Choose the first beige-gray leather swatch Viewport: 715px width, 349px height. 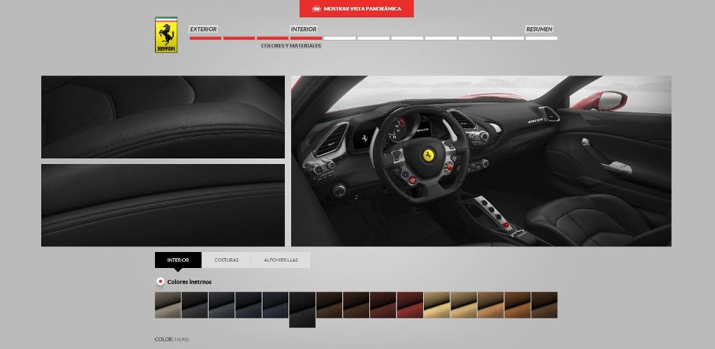point(168,305)
